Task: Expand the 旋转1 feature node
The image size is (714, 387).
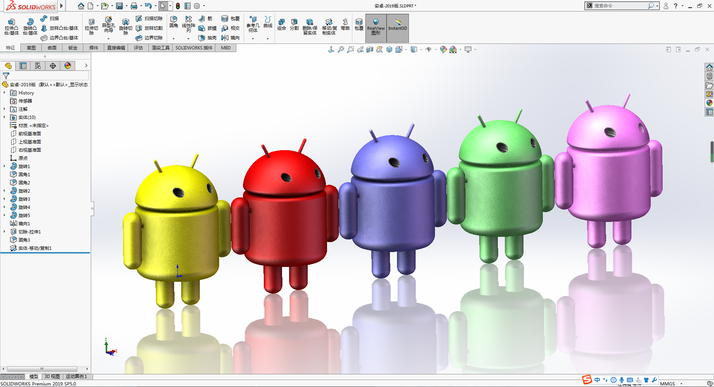Action: 4,167
